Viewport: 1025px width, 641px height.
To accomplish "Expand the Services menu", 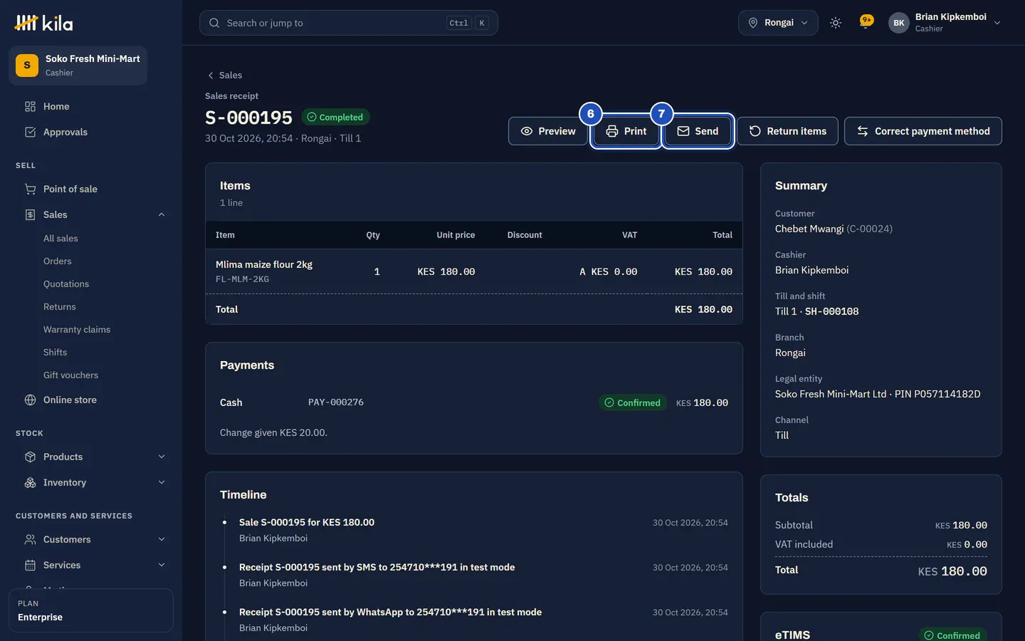I will coord(162,565).
